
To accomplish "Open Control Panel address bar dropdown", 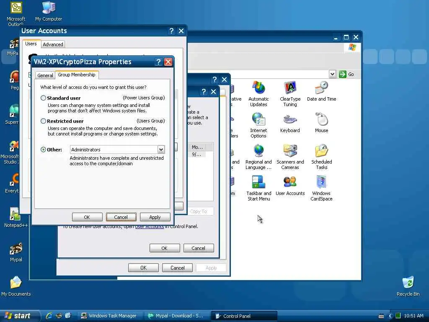I will 332,74.
